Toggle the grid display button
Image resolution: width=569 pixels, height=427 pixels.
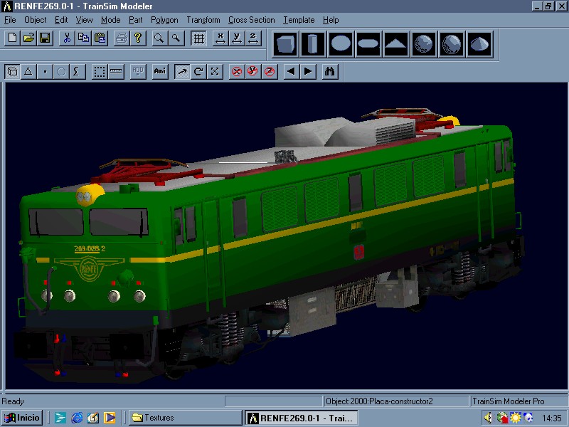(199, 38)
